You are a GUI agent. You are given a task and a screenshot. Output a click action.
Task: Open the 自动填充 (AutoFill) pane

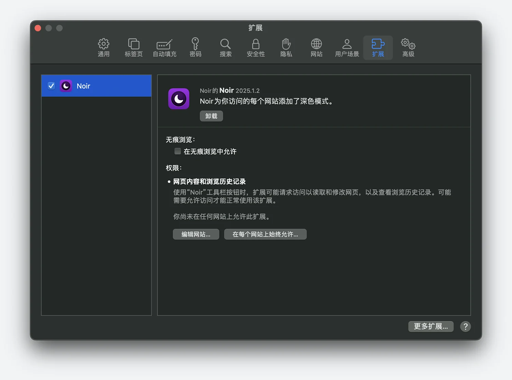[165, 48]
